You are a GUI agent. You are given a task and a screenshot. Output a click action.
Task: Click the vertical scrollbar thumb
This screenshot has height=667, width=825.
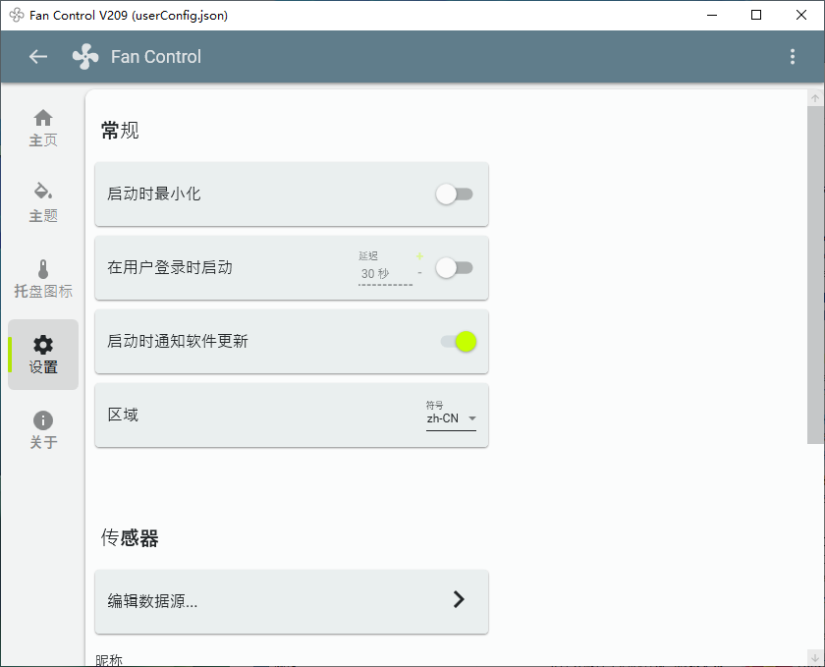point(814,275)
